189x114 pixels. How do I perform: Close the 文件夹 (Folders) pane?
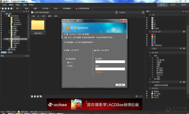tap(28, 11)
